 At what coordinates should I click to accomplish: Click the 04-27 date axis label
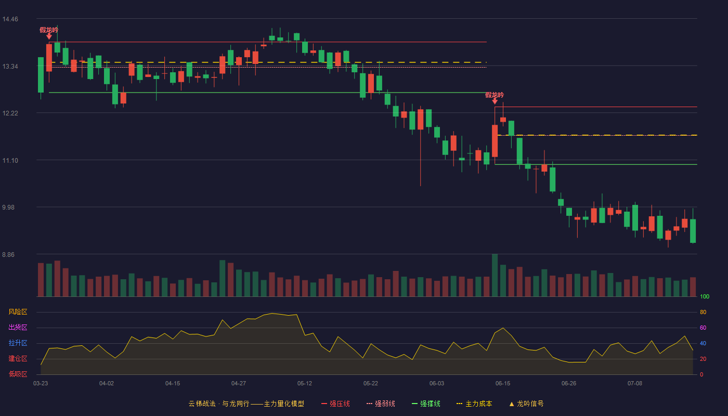pos(239,383)
